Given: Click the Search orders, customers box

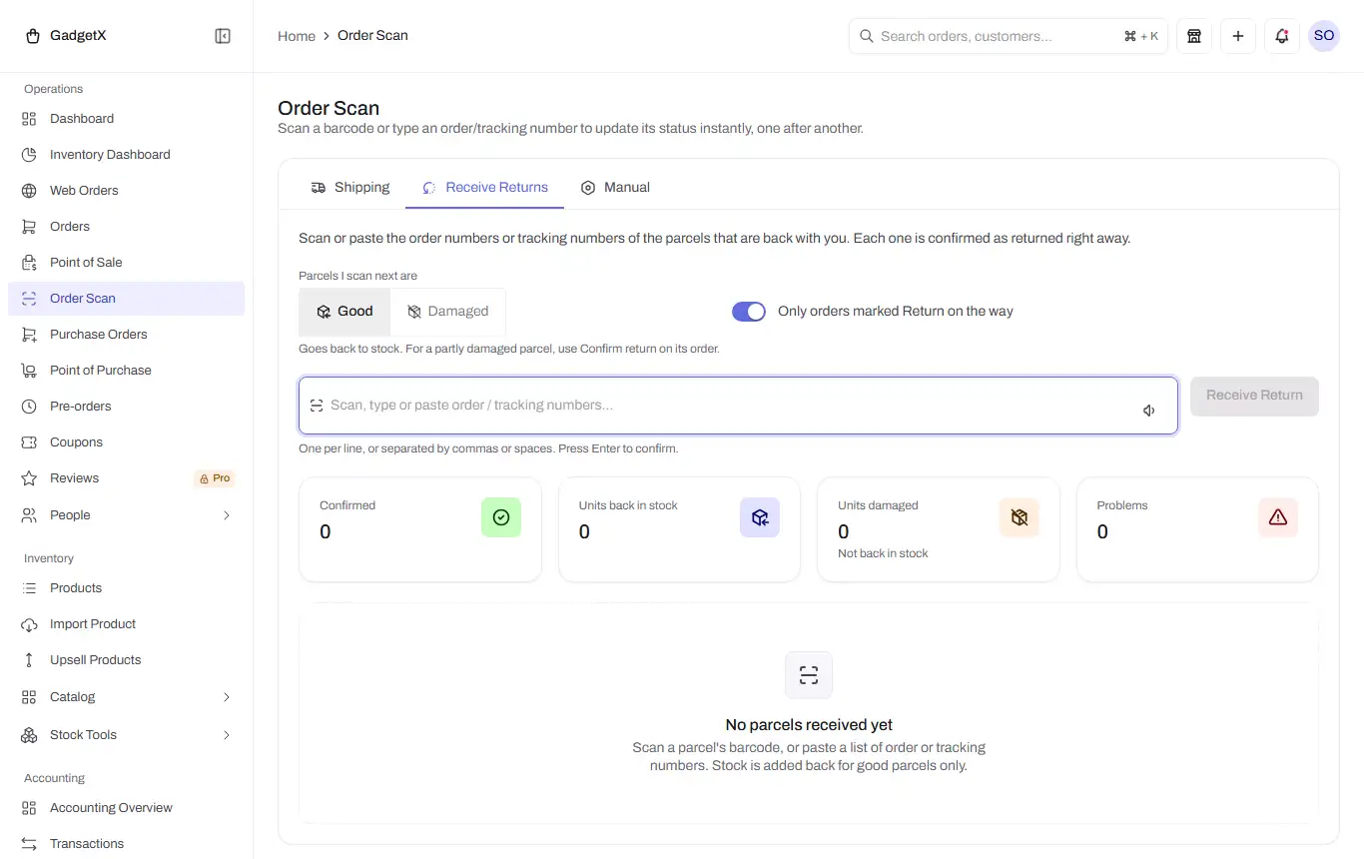Looking at the screenshot, I should pyautogui.click(x=1009, y=36).
